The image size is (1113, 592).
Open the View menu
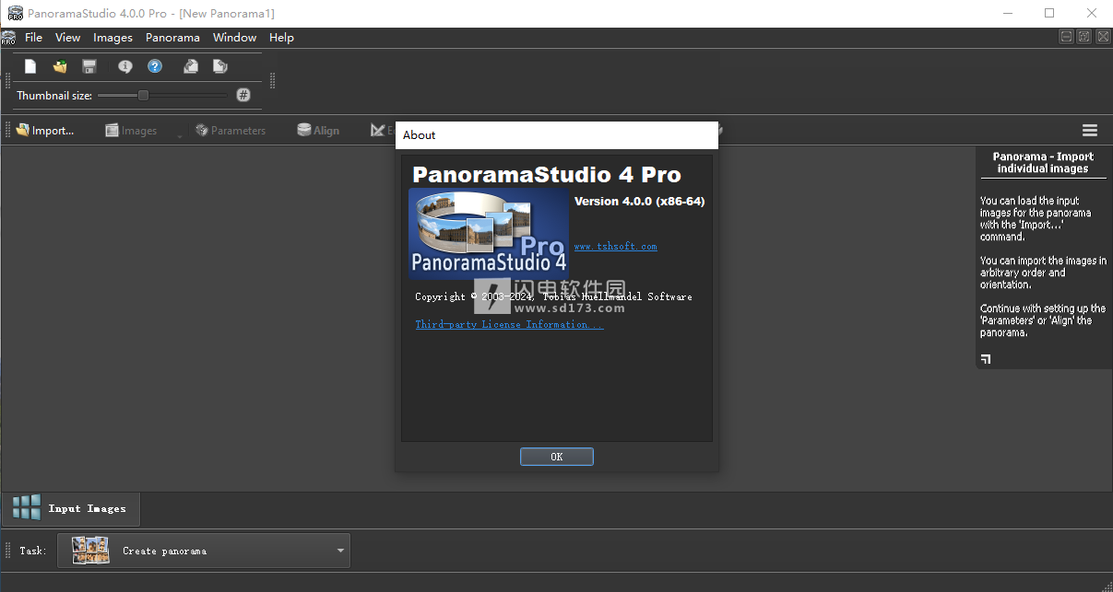click(68, 38)
